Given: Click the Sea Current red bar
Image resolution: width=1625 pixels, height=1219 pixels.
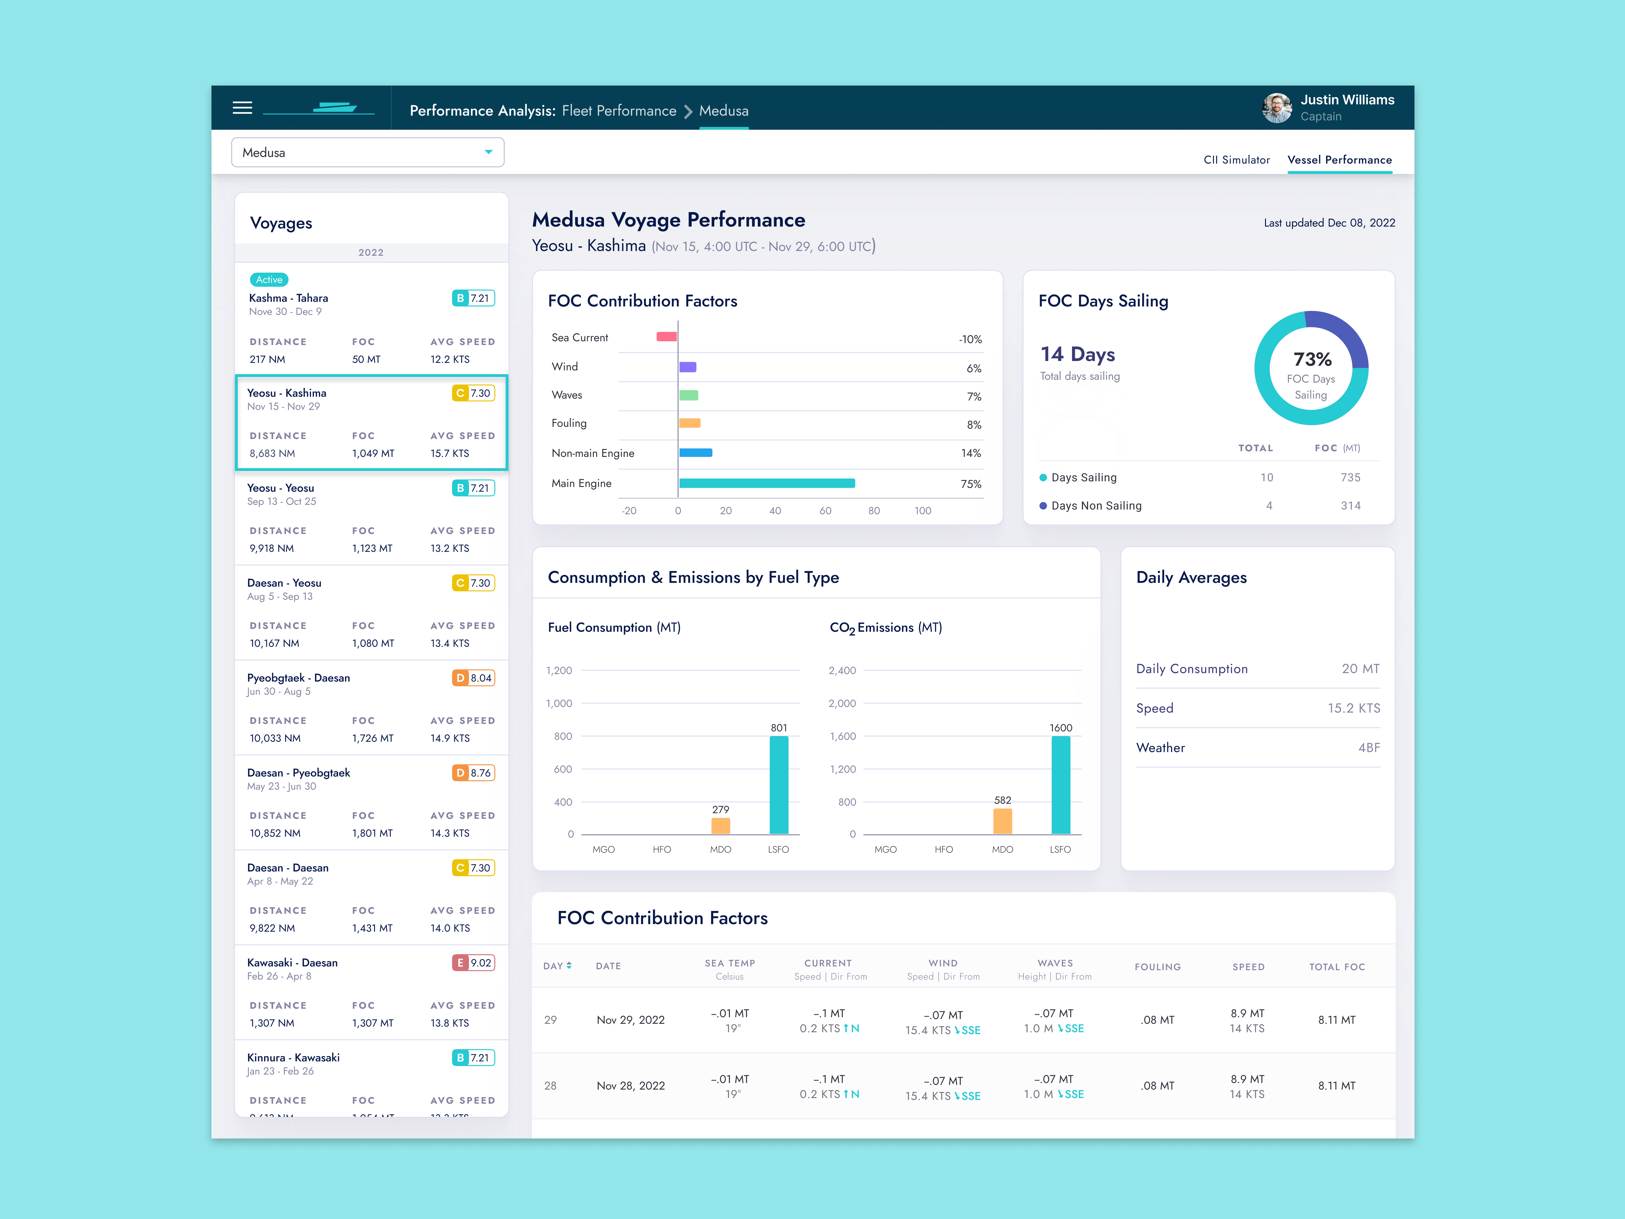Looking at the screenshot, I should click(666, 337).
